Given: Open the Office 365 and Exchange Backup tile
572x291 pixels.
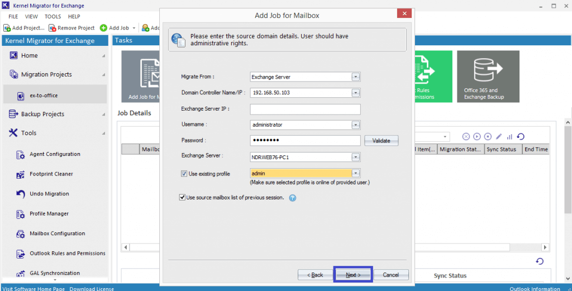Looking at the screenshot, I should (488, 76).
